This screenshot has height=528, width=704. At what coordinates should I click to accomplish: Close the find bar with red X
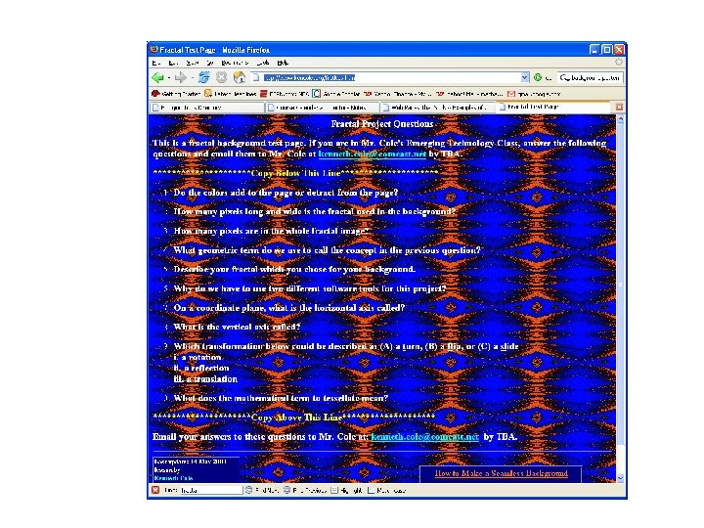[x=155, y=490]
